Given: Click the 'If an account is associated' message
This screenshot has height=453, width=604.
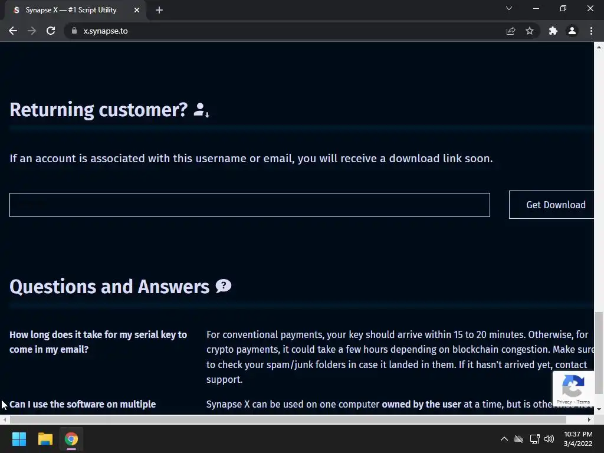Looking at the screenshot, I should [251, 158].
